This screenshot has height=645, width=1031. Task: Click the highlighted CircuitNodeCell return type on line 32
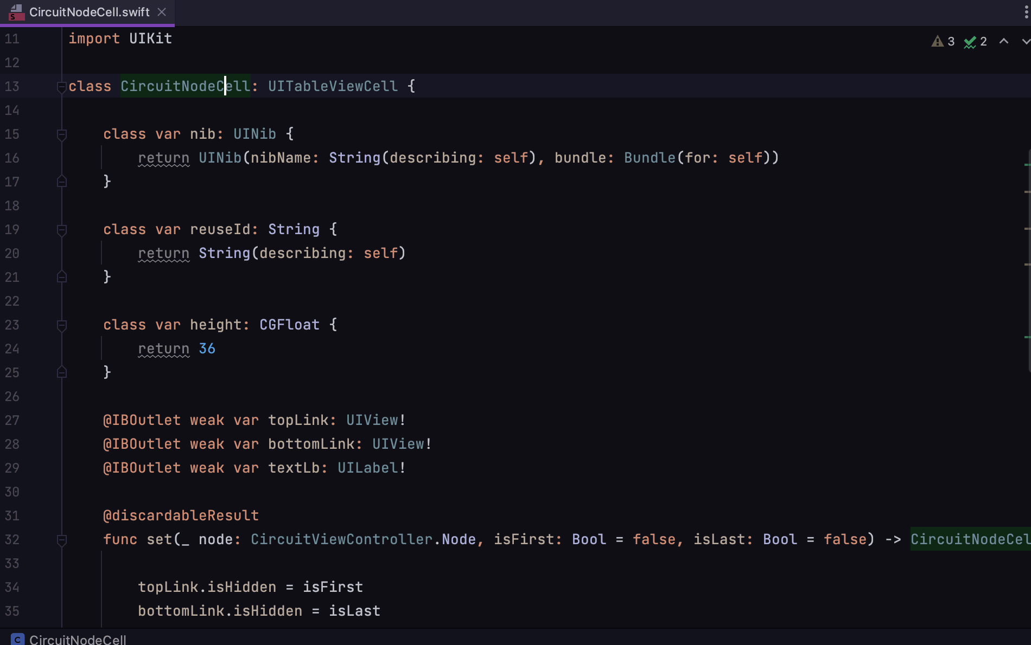pyautogui.click(x=971, y=539)
